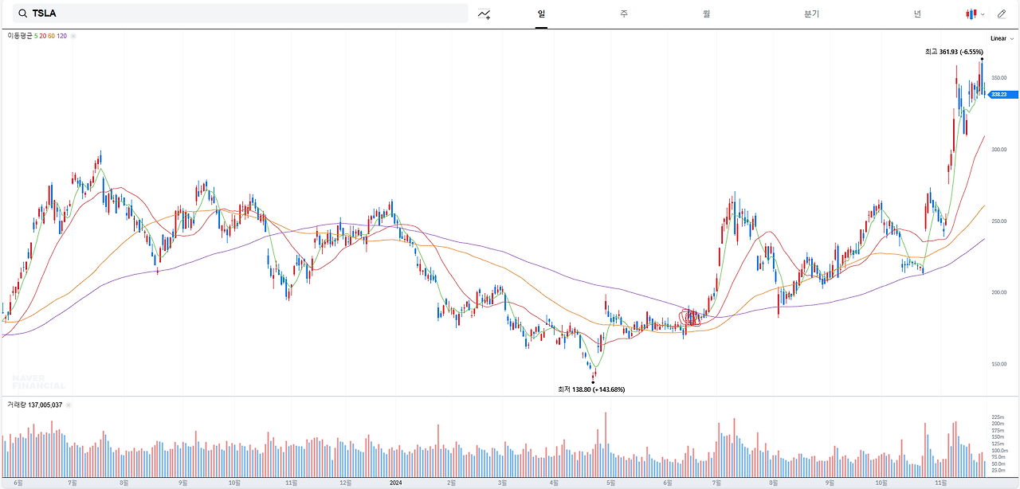Click the 최고 361.93 high price label
This screenshot has height=489, width=1020.
954,52
